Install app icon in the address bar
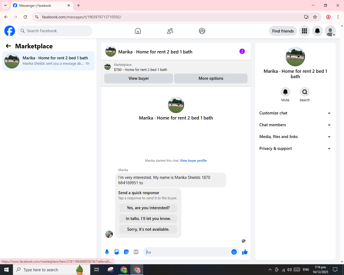This screenshot has width=344, height=275. click(306, 17)
